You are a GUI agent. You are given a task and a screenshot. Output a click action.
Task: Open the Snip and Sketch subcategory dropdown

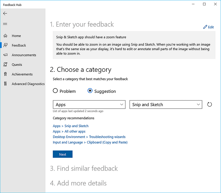click(166, 105)
